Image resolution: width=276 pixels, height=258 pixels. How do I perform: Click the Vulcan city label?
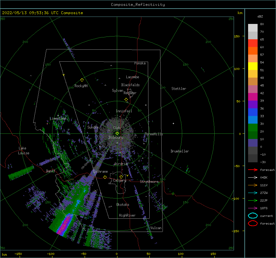[156, 228]
